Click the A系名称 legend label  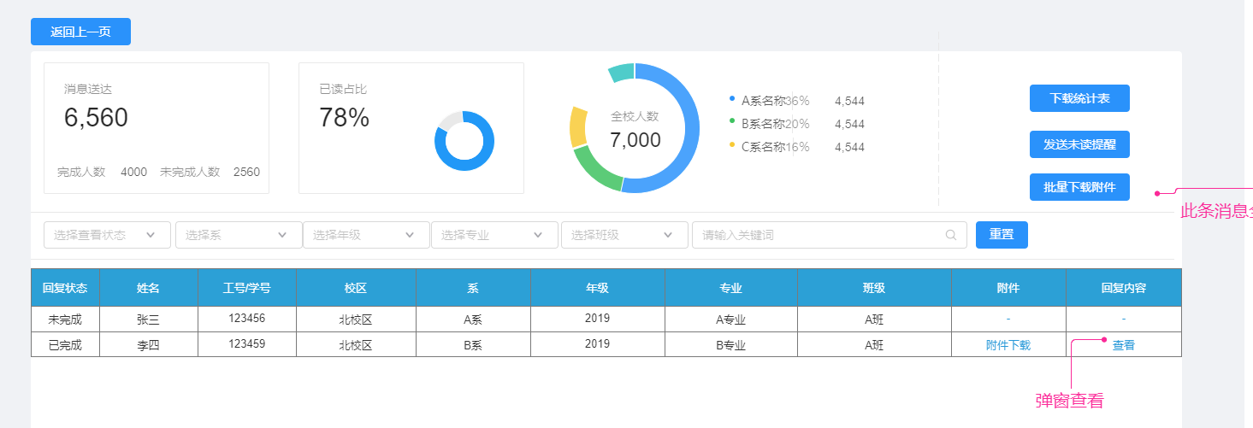tap(763, 101)
